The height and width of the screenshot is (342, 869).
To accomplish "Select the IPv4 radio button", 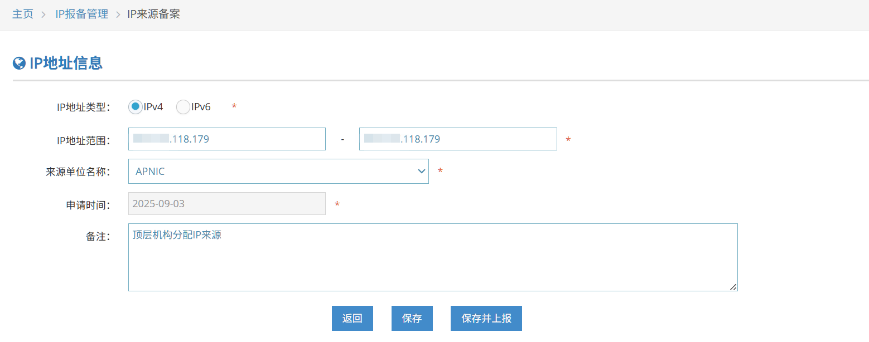I will pos(135,106).
